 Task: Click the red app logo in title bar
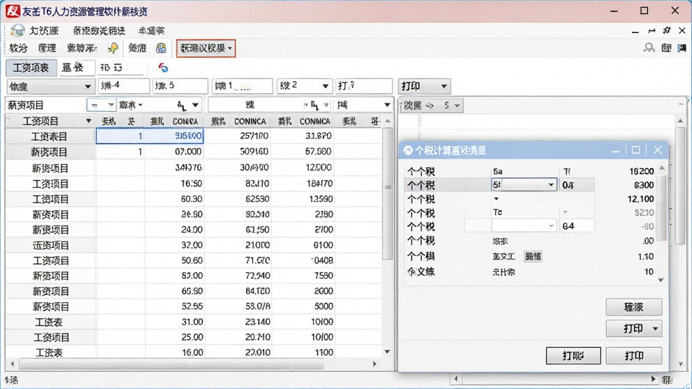coord(12,11)
